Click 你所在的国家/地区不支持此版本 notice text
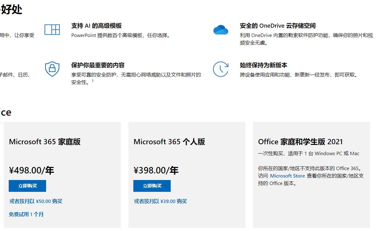 pos(311,176)
